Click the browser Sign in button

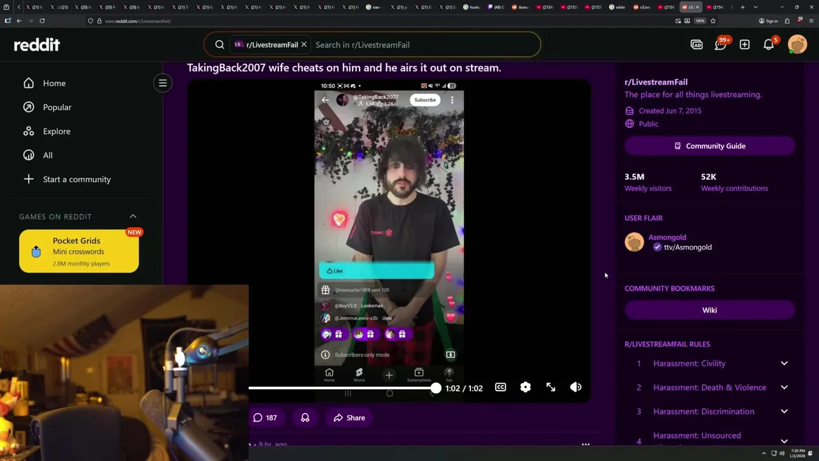pos(768,21)
